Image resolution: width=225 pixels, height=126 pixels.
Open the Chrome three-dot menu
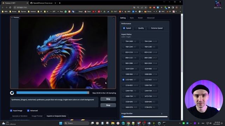[180, 7]
